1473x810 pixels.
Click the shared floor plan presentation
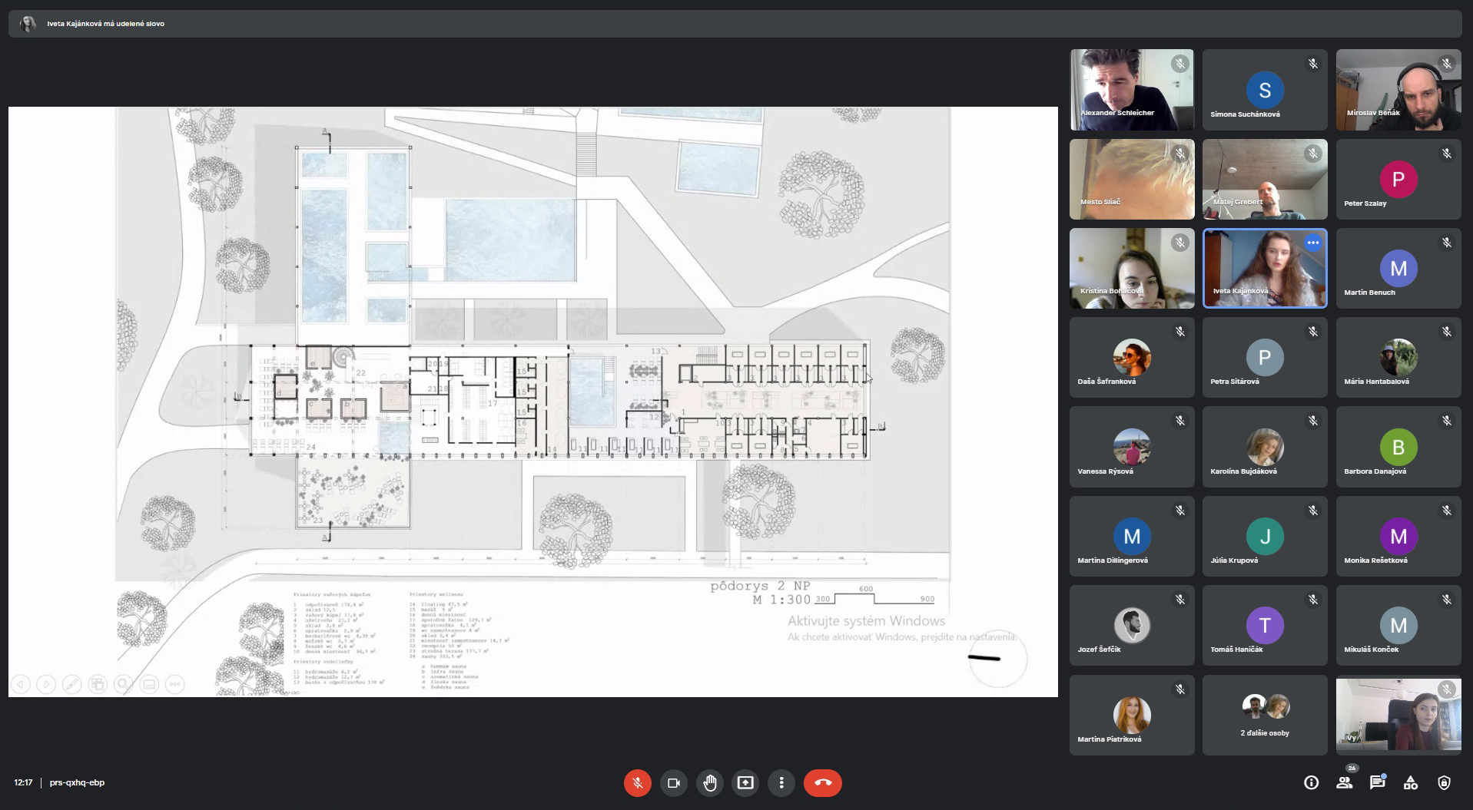(x=533, y=402)
